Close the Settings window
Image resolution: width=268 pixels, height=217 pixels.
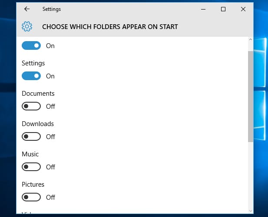[243, 9]
